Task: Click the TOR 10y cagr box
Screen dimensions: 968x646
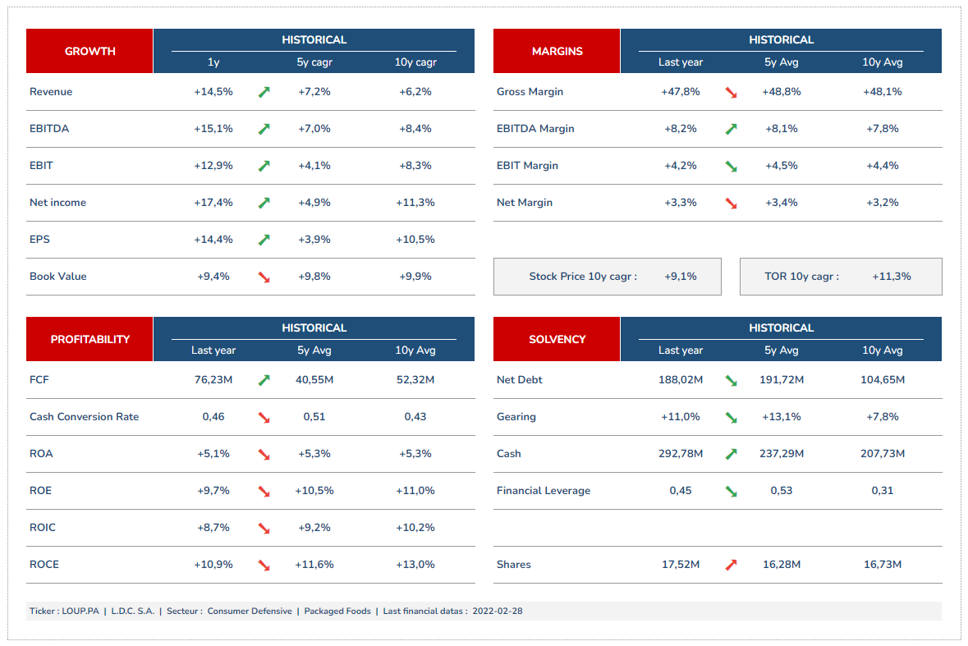Action: (841, 277)
